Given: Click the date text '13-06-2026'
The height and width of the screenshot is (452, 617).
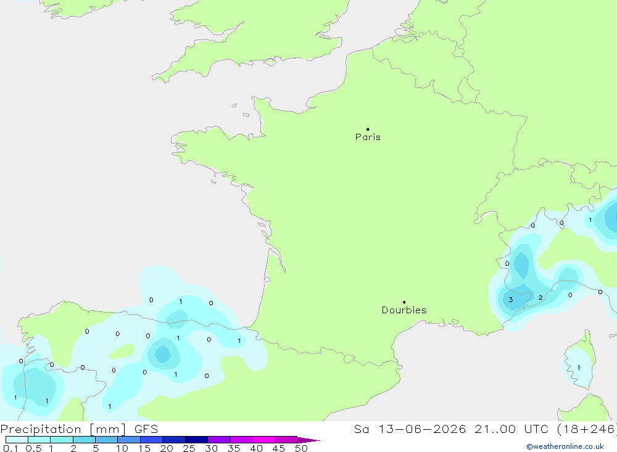Looking at the screenshot, I should pos(422,429).
